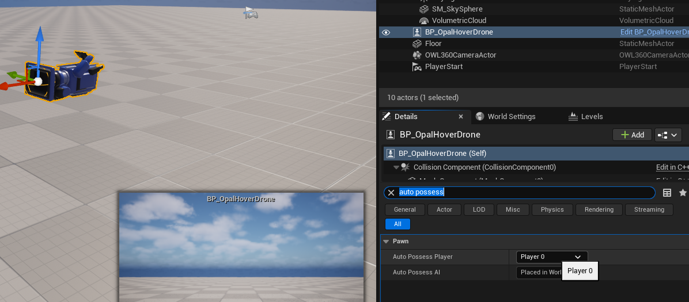689x302 pixels.
Task: Click the Details tab pencil icon
Action: coord(386,116)
